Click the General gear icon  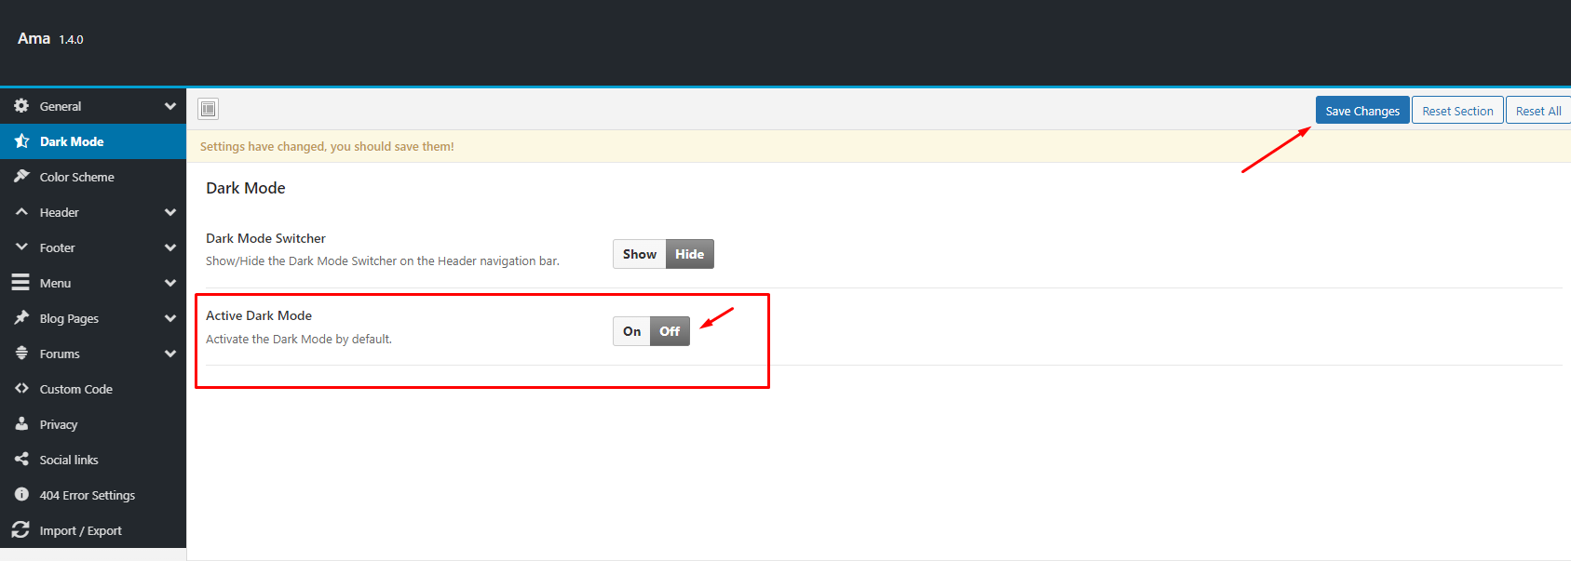click(x=21, y=106)
